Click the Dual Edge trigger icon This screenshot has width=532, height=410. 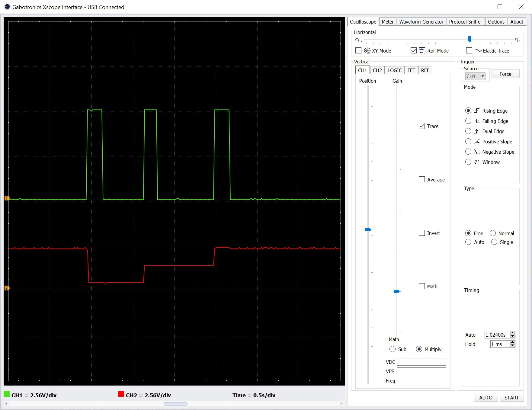coord(477,131)
